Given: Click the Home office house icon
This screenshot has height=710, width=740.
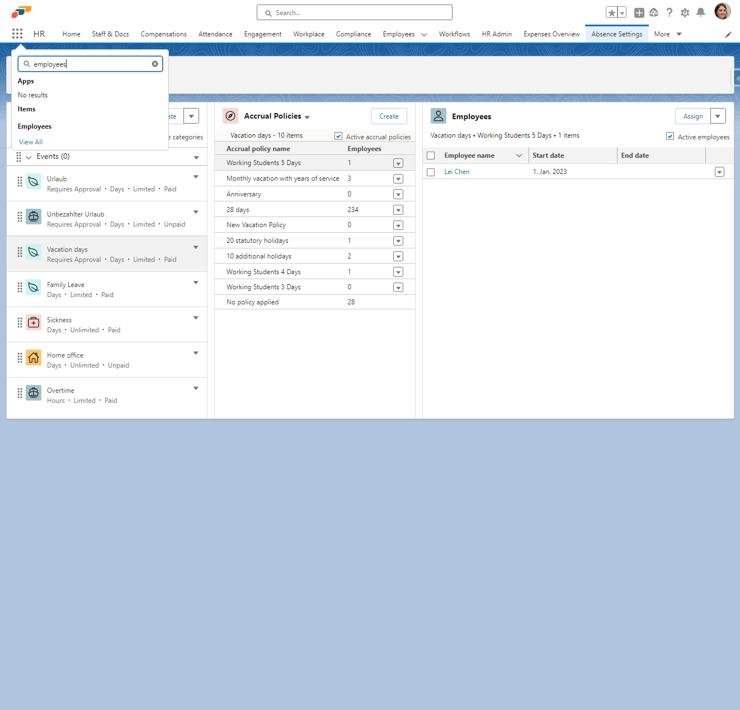Looking at the screenshot, I should 34,358.
